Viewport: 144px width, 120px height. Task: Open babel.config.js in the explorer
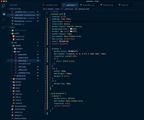24,118
